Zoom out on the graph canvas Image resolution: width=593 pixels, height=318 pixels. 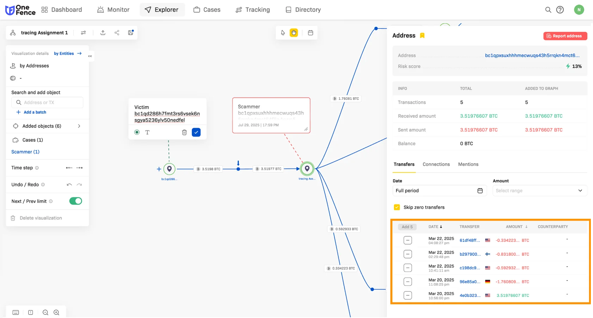[45, 312]
